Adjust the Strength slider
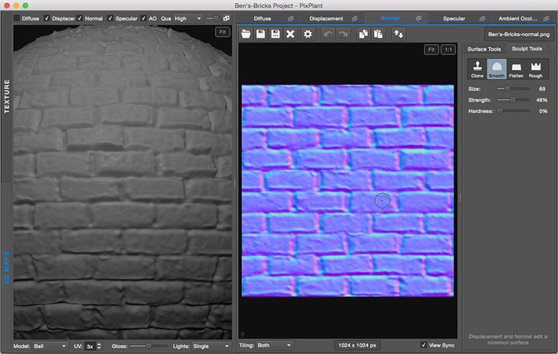This screenshot has width=558, height=354. tap(513, 100)
